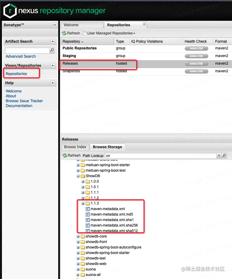This screenshot has width=232, height=279.
Task: Switch to the Welcome tab
Action: click(x=82, y=25)
